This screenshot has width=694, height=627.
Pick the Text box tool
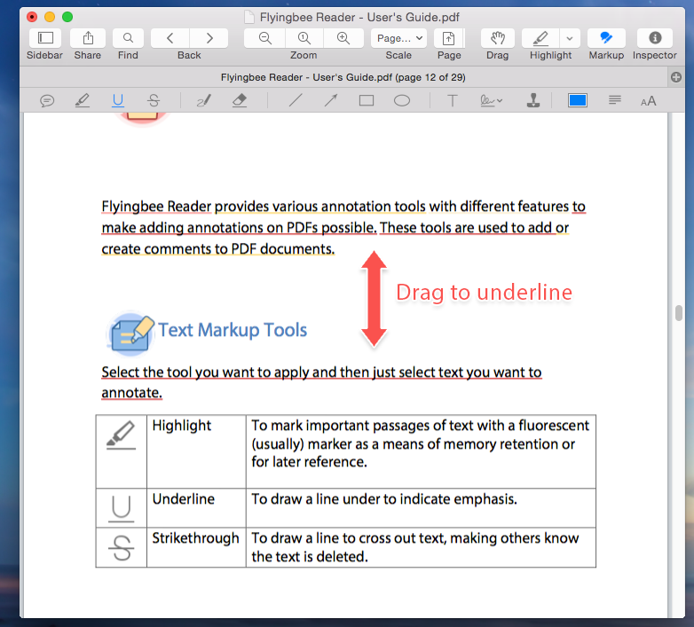pyautogui.click(x=452, y=101)
